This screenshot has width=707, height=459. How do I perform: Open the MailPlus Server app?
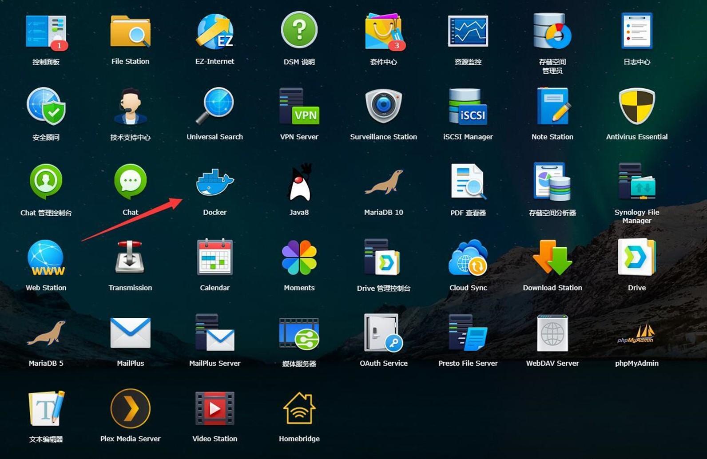pyautogui.click(x=214, y=333)
